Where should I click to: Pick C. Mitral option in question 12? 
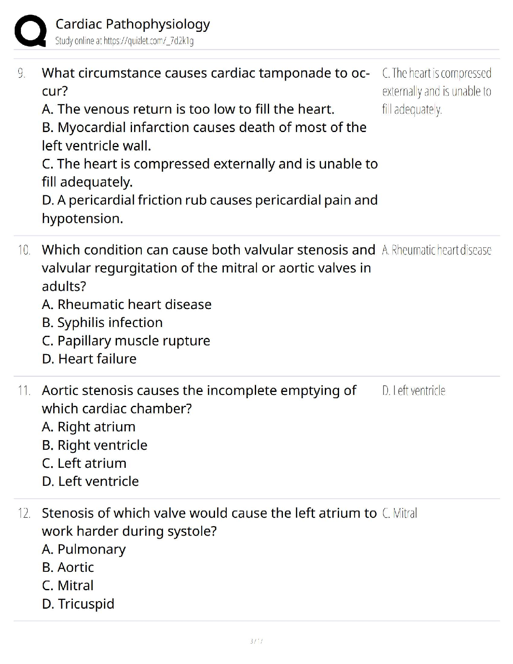click(67, 586)
